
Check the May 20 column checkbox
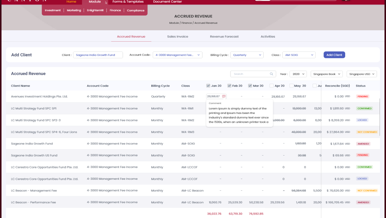291,86
